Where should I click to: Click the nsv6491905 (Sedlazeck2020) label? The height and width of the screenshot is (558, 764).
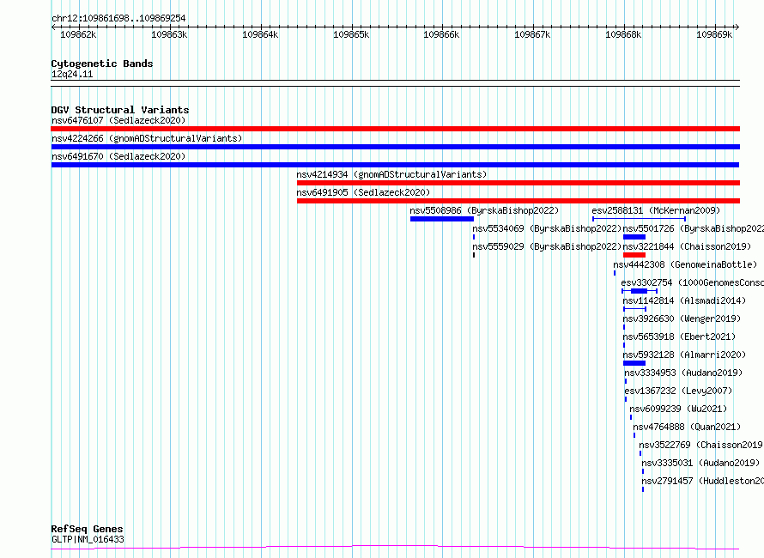363,192
